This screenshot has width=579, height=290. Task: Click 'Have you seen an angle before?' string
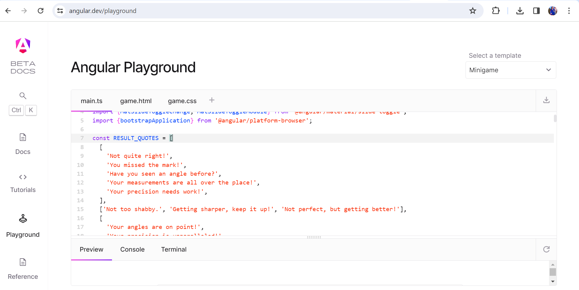(162, 174)
